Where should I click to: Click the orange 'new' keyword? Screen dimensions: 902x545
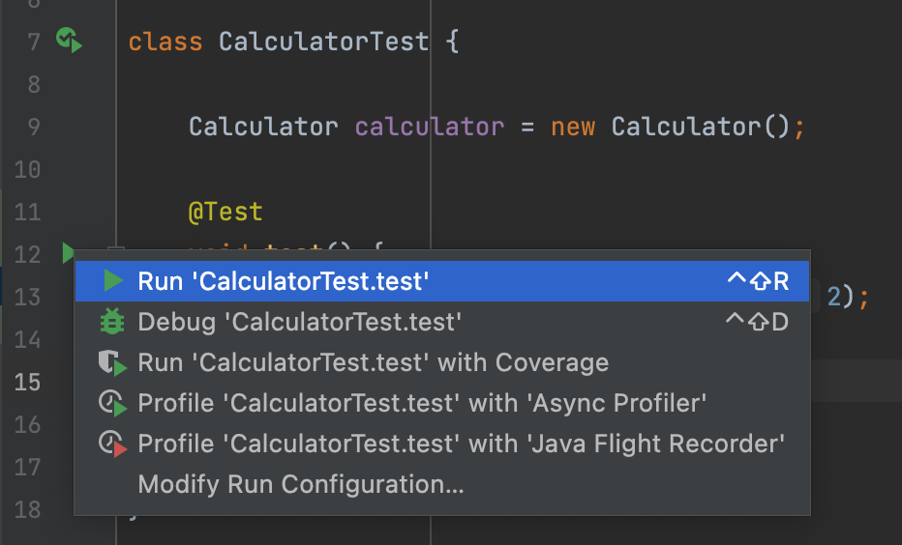(x=573, y=127)
